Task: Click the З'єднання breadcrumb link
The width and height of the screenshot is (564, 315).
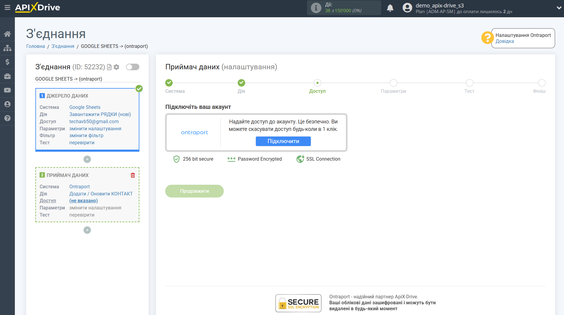Action: click(x=63, y=46)
